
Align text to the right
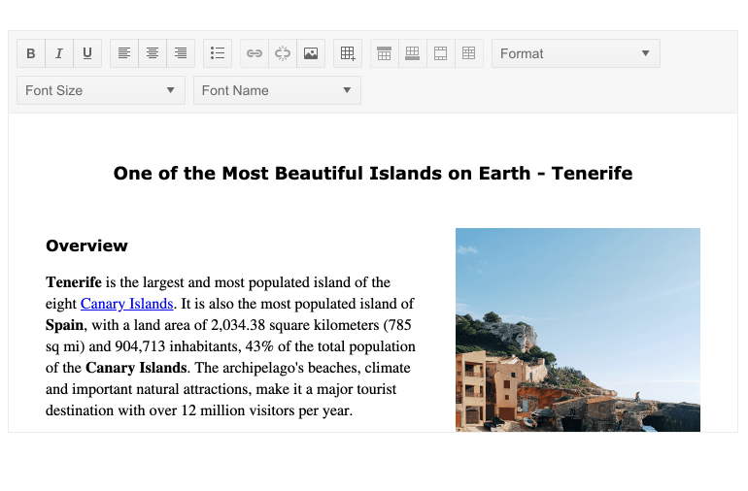[x=181, y=53]
